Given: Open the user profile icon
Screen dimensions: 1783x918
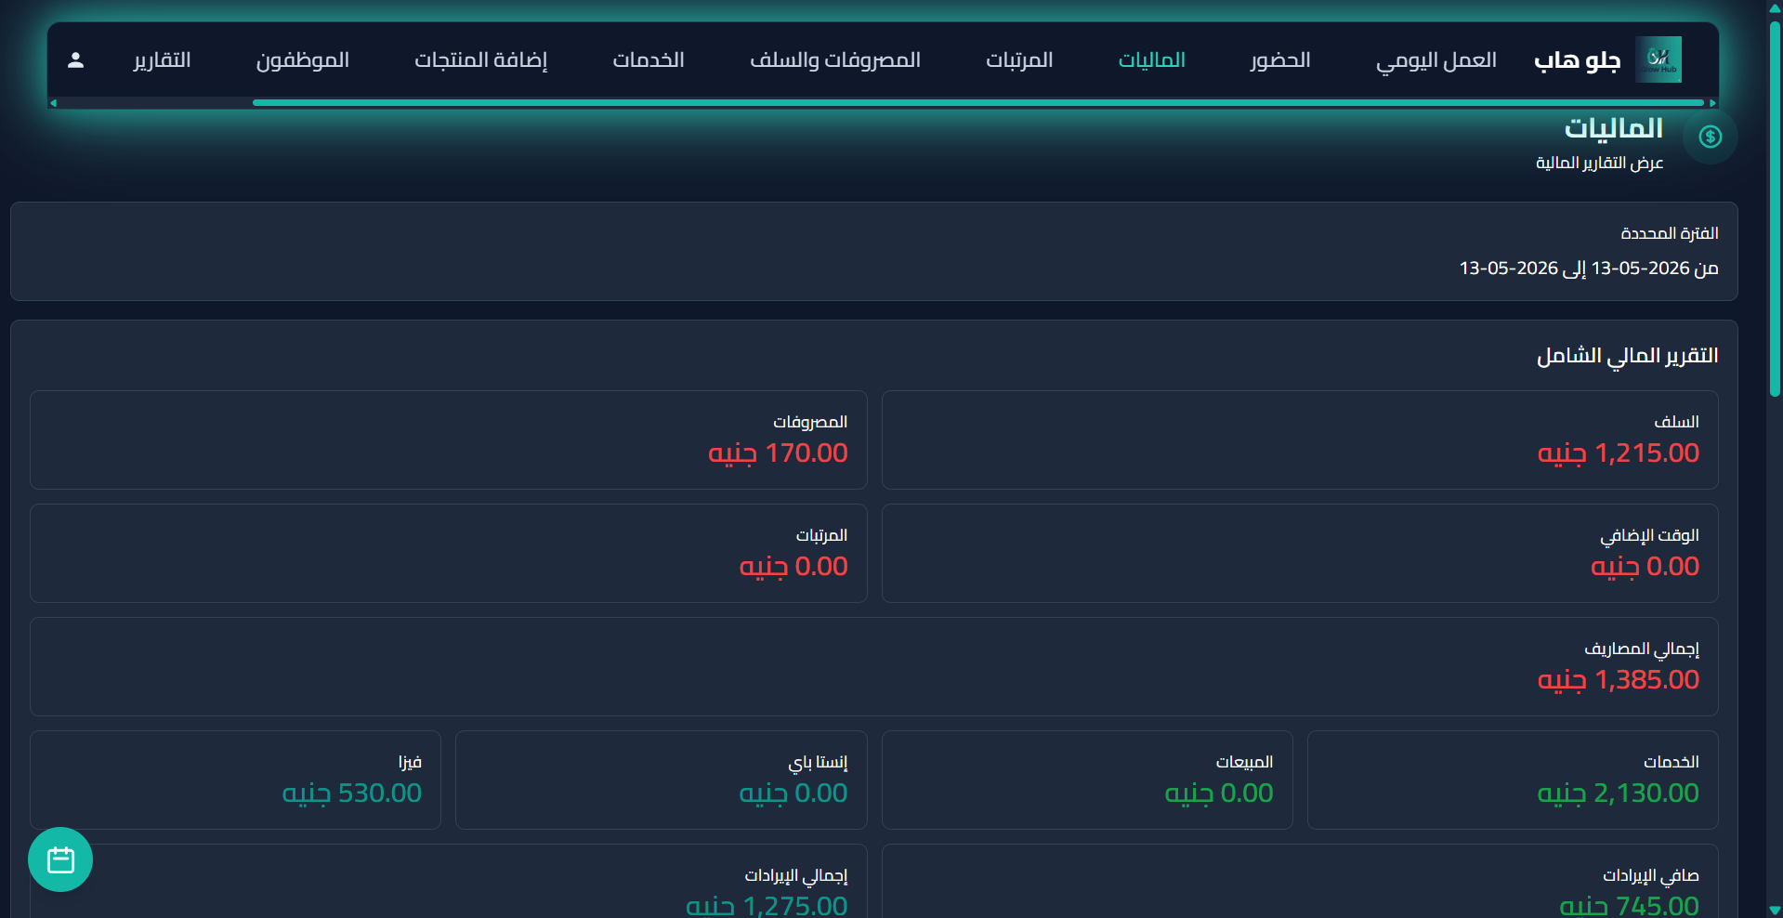Looking at the screenshot, I should pos(76,60).
